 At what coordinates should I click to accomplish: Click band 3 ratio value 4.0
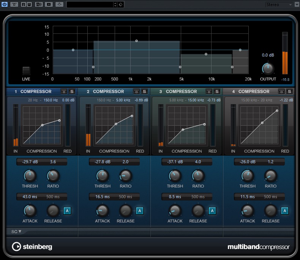click(x=198, y=162)
